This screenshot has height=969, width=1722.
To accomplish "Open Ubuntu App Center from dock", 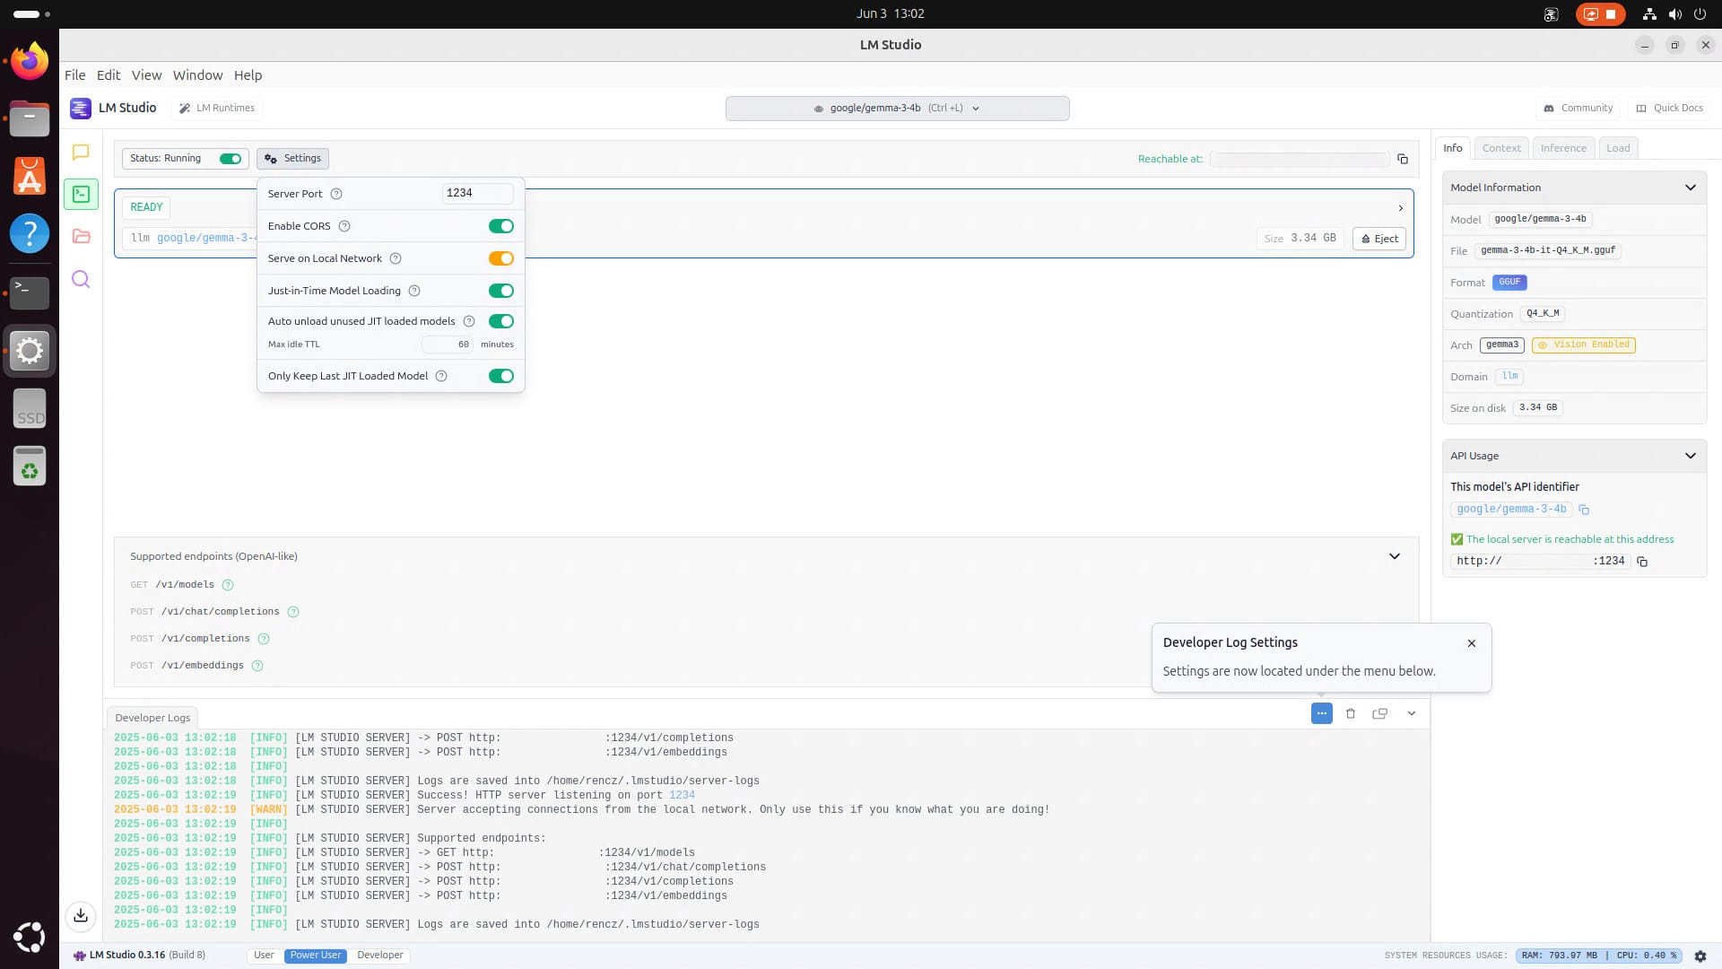I will point(30,176).
